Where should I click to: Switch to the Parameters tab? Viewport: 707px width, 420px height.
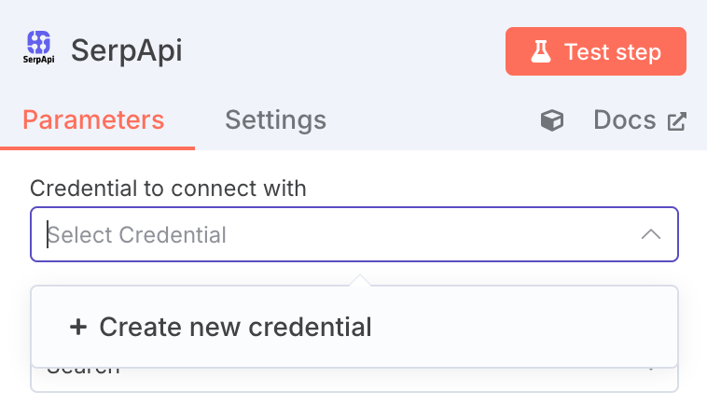point(93,120)
